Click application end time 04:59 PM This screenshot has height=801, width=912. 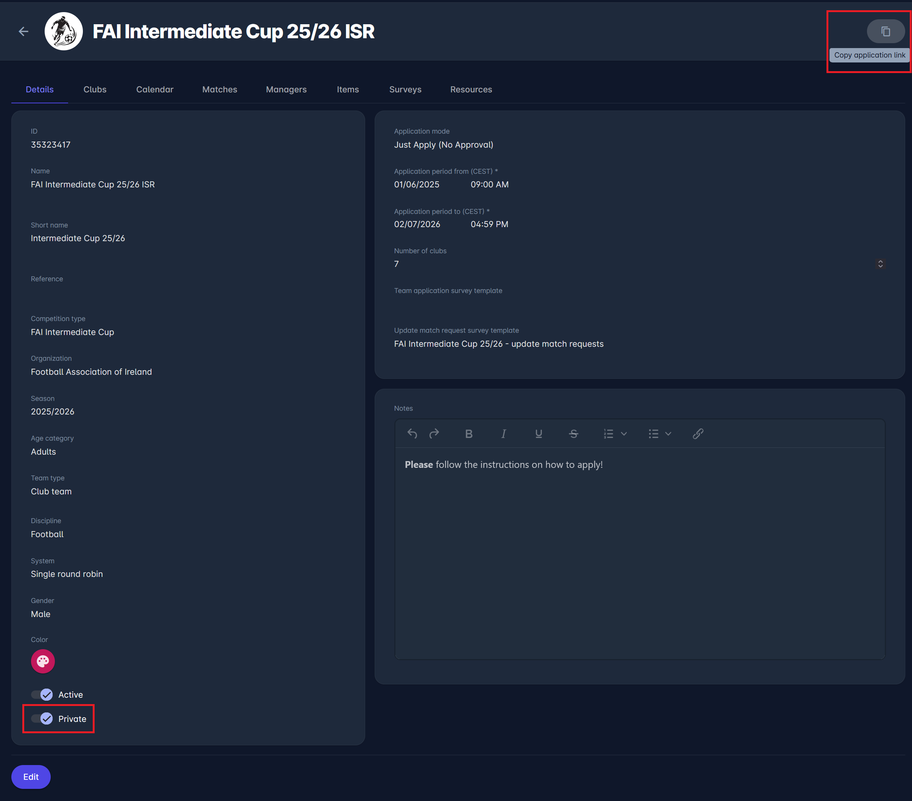tap(489, 224)
